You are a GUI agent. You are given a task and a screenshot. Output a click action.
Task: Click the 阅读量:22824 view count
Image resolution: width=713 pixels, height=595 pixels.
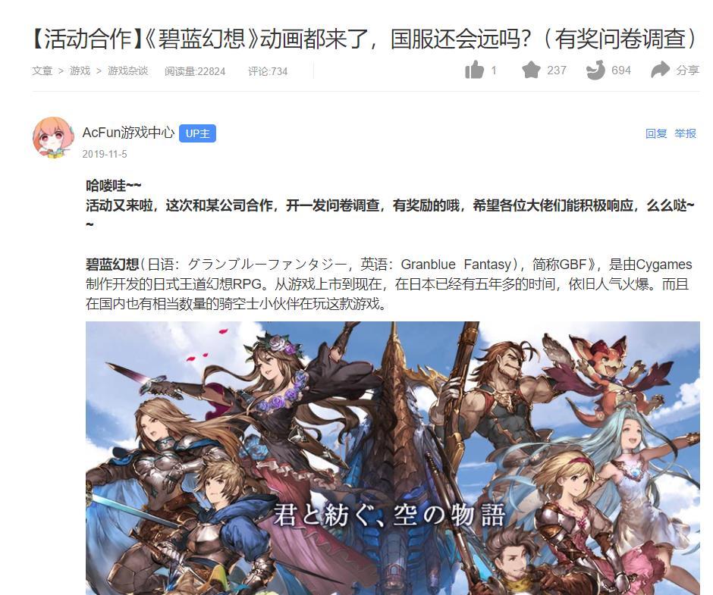click(195, 71)
